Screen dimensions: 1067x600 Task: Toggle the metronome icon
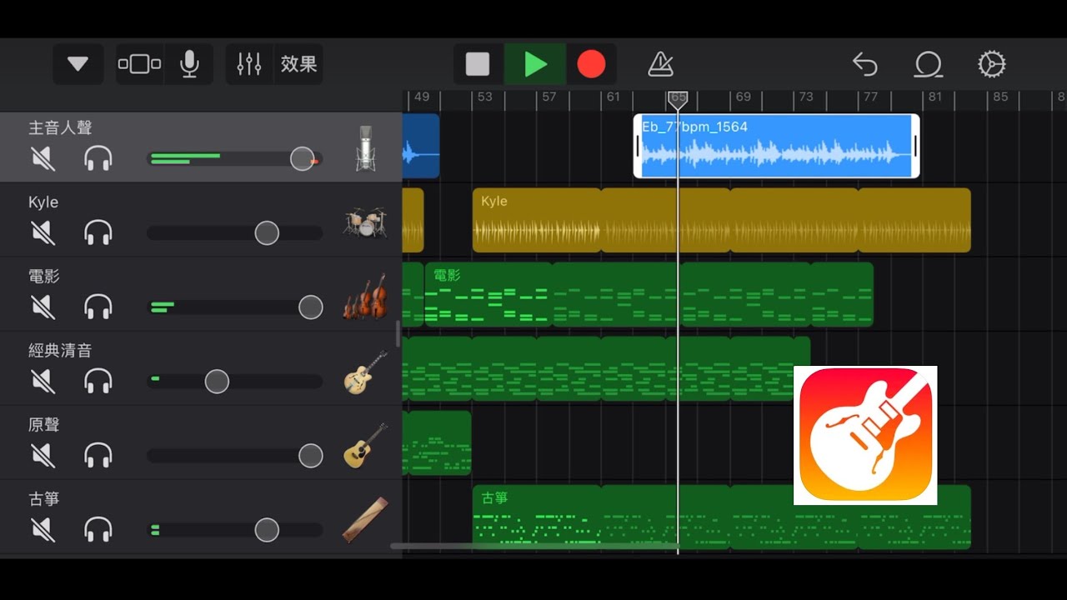661,64
